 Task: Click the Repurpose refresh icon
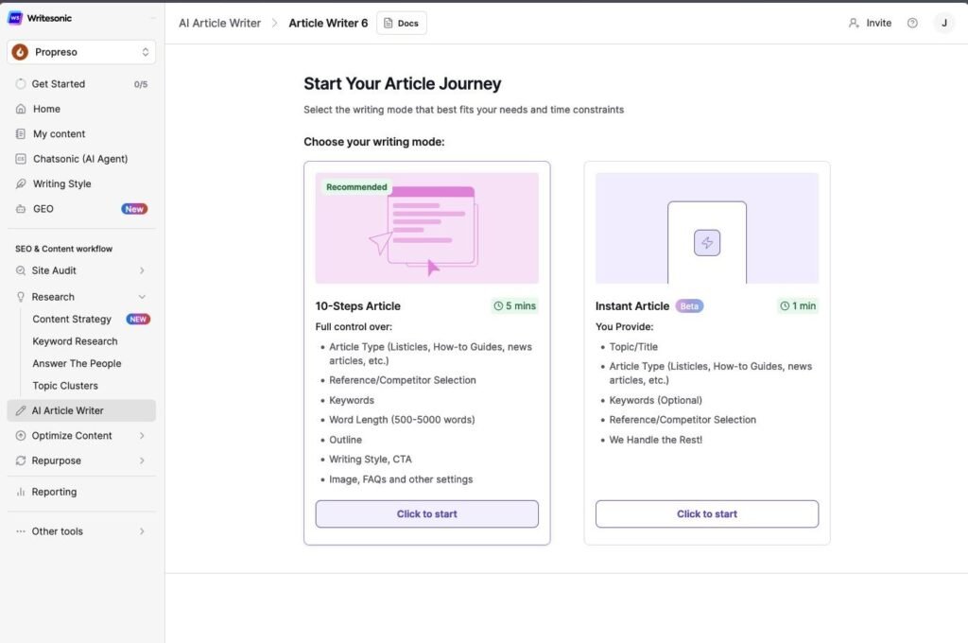coord(21,461)
